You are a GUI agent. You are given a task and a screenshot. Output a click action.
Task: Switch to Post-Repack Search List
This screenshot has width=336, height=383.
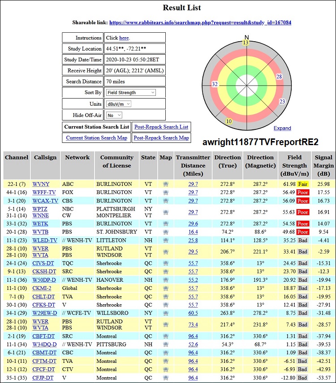point(161,127)
